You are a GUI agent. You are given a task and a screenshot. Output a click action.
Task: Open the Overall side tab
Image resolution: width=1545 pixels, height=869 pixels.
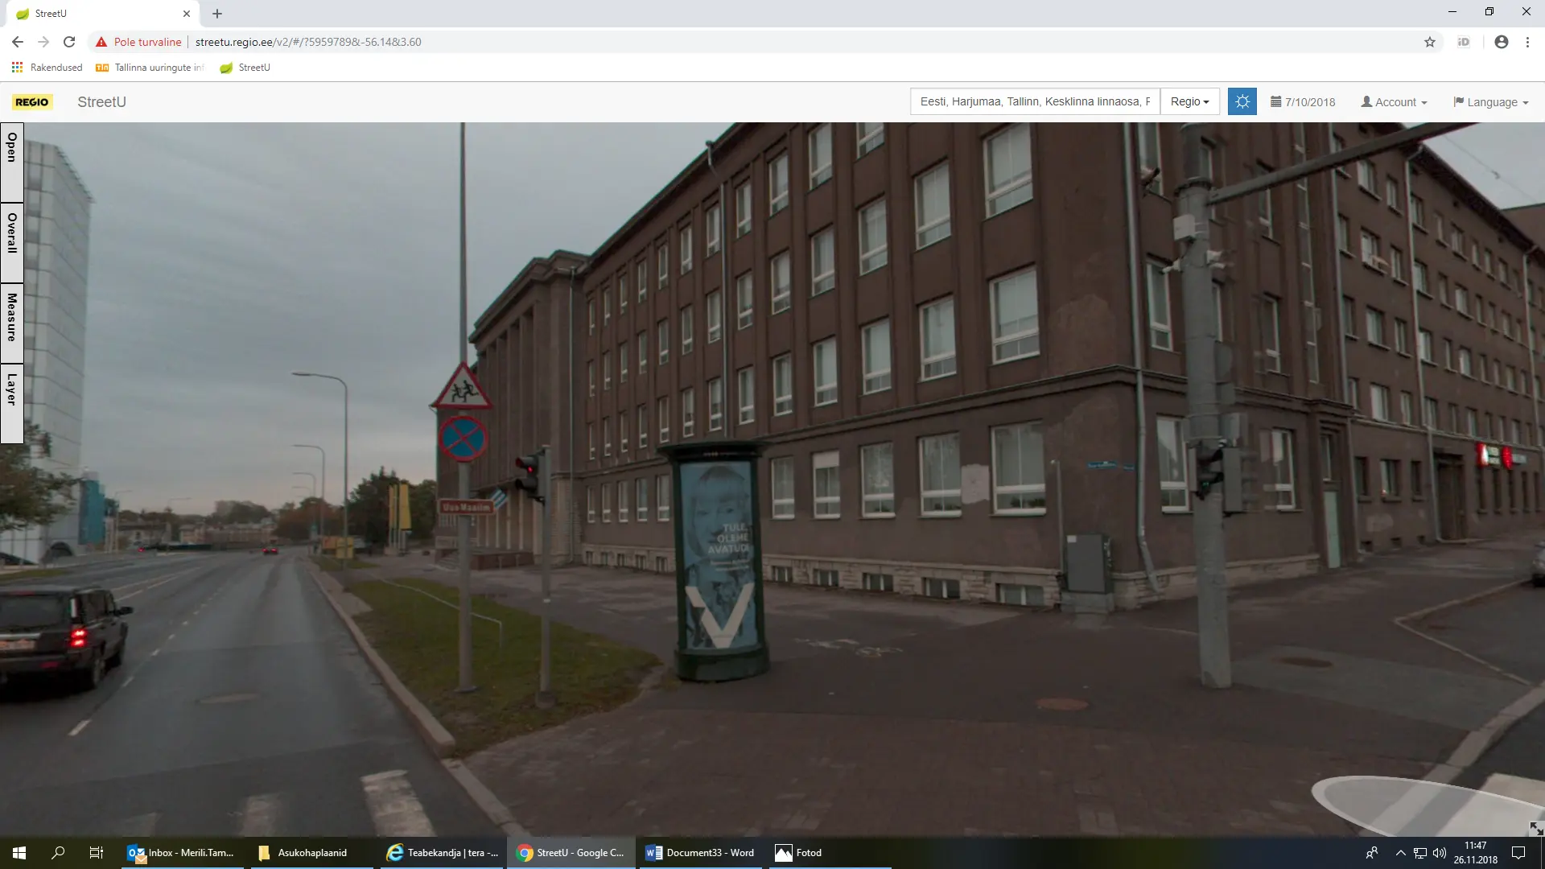point(12,241)
